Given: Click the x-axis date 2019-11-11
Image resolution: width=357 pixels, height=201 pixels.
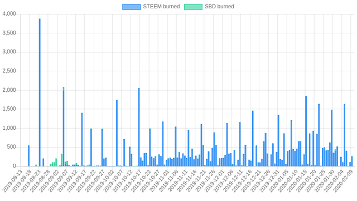Looking at the screenshot, I should coord(178,181).
